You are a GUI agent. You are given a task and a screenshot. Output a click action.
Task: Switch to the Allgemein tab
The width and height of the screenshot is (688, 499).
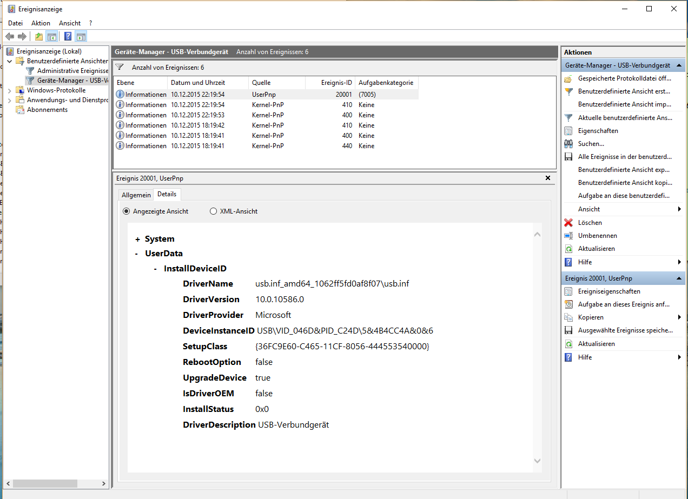click(x=136, y=195)
